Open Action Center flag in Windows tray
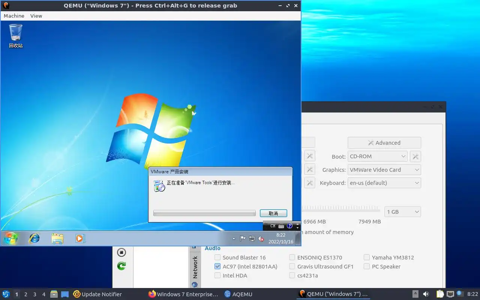This screenshot has width=480, height=300. pos(243,238)
